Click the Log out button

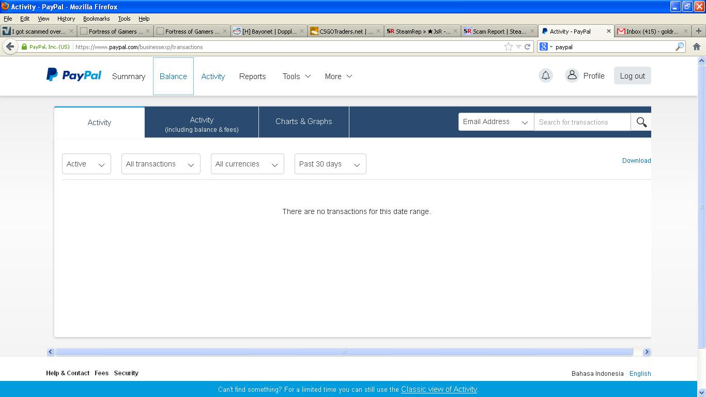[x=632, y=76]
